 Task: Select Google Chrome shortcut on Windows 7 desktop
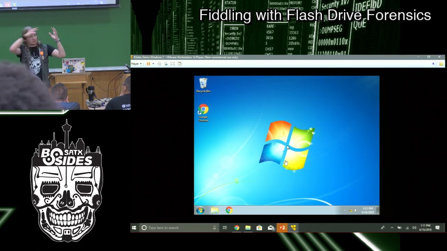203,113
